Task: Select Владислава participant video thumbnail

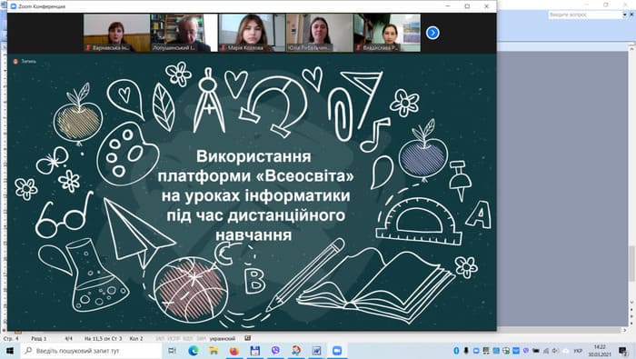Action: pyautogui.click(x=387, y=33)
